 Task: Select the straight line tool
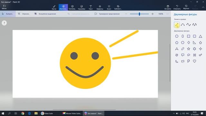pos(177,24)
